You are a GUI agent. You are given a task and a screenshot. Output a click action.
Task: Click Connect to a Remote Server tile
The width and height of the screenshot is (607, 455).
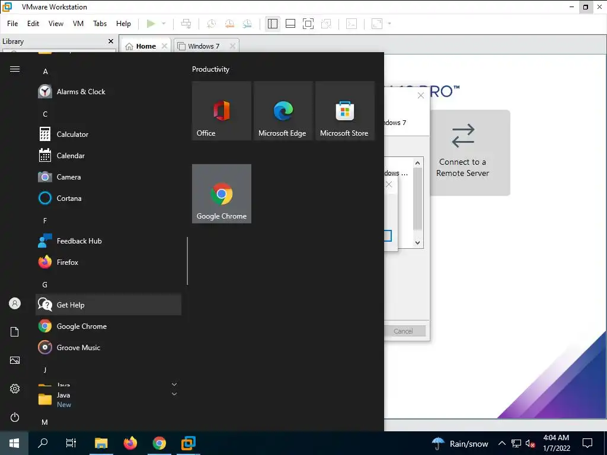(x=470, y=153)
